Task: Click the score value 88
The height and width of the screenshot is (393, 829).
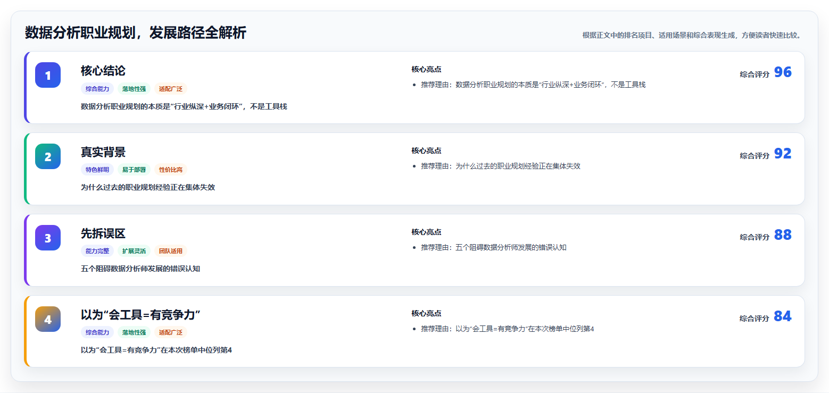Action: pyautogui.click(x=783, y=235)
